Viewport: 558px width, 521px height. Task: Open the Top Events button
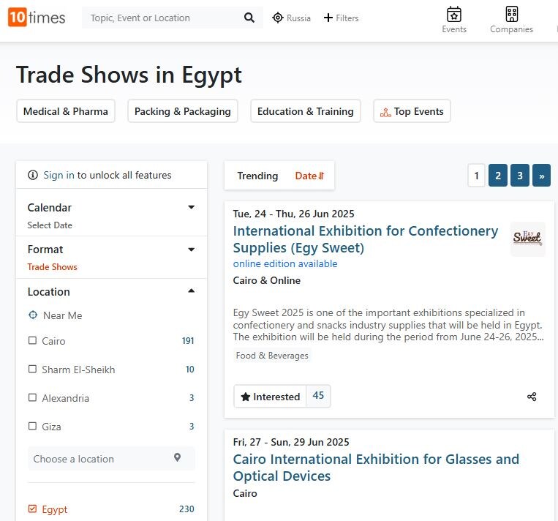(x=412, y=111)
